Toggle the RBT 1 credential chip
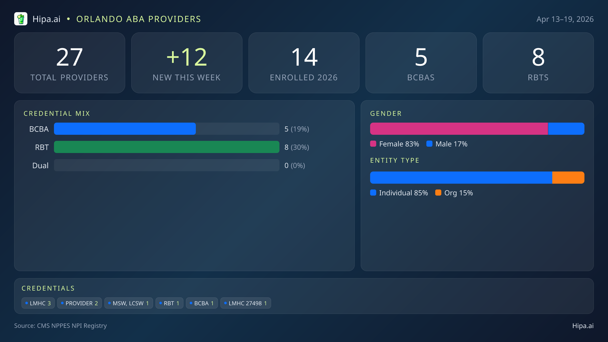 (x=169, y=303)
